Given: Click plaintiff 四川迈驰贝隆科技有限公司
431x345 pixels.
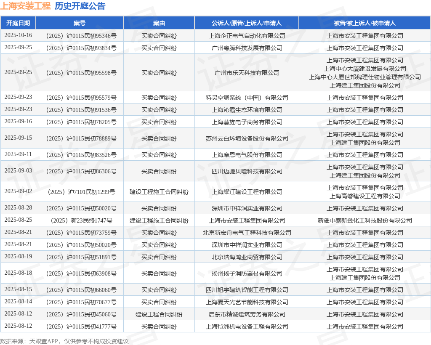Looking at the screenshot, I should (247, 171).
